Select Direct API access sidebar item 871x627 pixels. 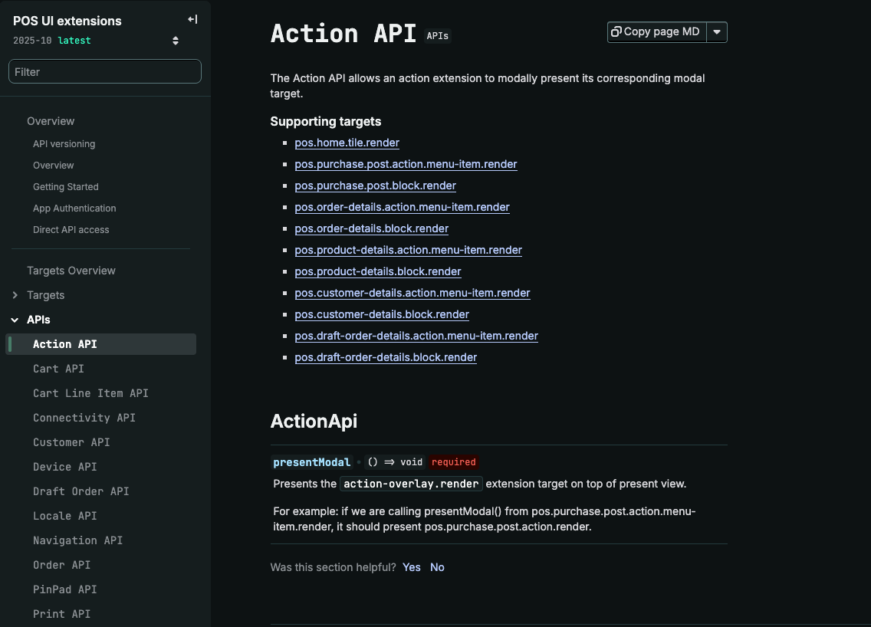coord(71,230)
